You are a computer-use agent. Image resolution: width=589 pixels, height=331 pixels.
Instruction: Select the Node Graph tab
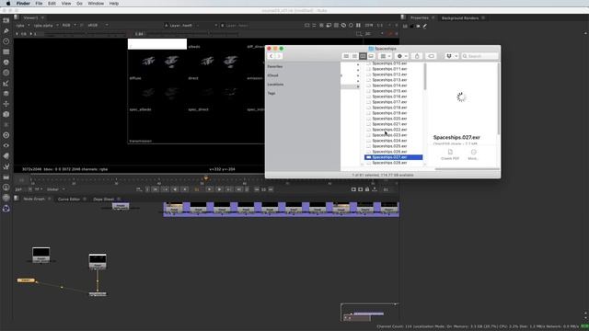(x=34, y=199)
